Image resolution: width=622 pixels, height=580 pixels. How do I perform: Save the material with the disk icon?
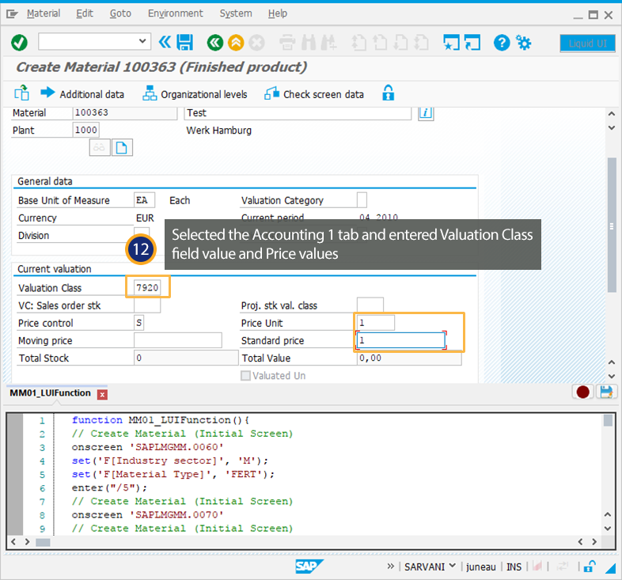tap(185, 42)
